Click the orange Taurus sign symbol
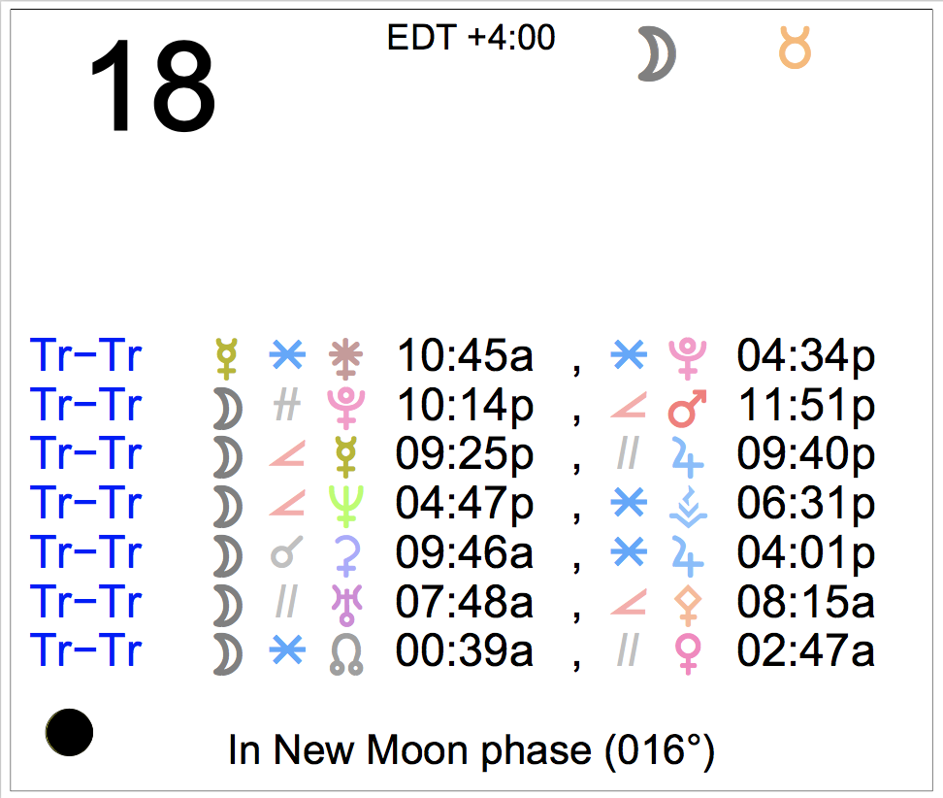This screenshot has height=798, width=943. pos(795,48)
